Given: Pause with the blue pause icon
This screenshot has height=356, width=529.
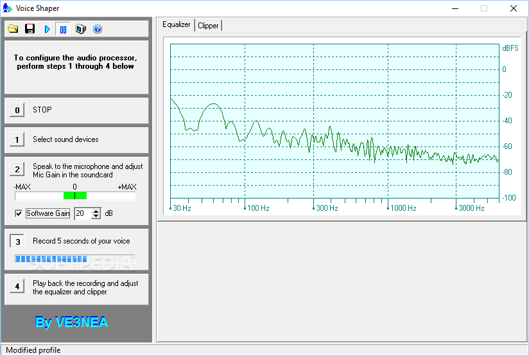Looking at the screenshot, I should tap(63, 30).
